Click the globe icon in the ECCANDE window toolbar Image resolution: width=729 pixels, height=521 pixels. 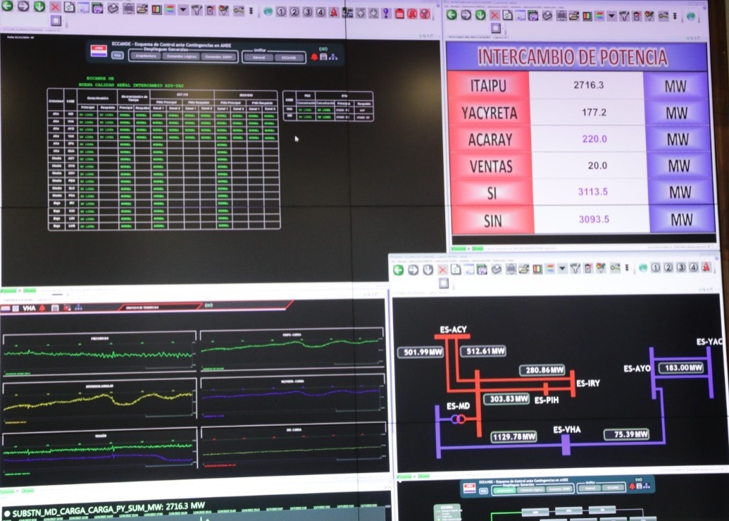pyautogui.click(x=268, y=11)
